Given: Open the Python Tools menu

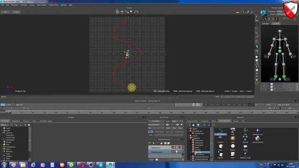Looking at the screenshot, I should (54, 5).
